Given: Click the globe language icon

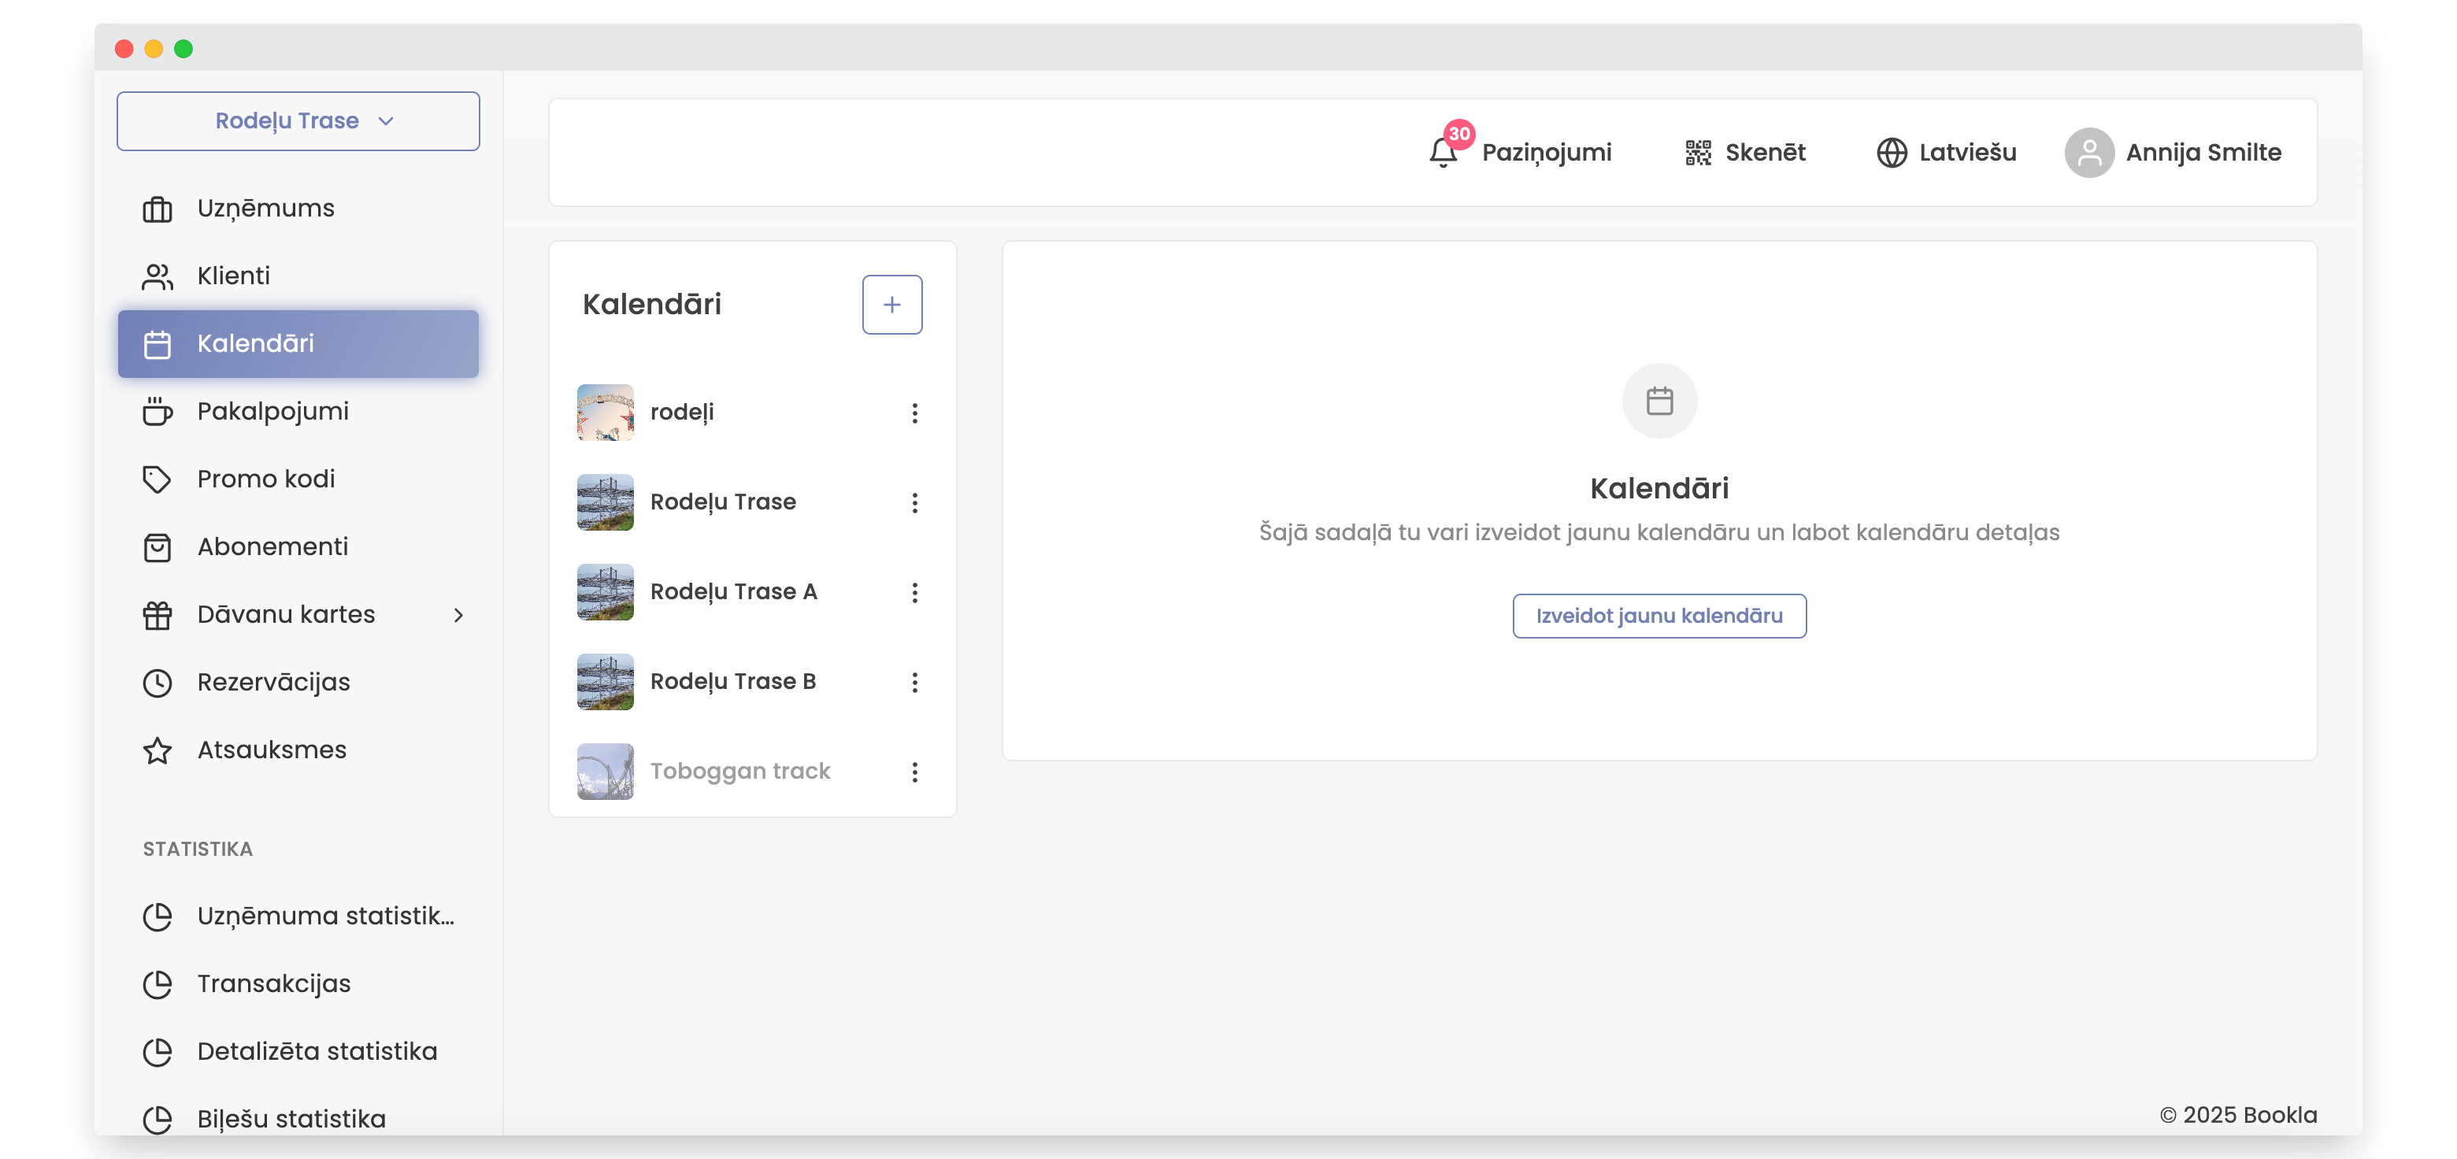Looking at the screenshot, I should (1891, 153).
